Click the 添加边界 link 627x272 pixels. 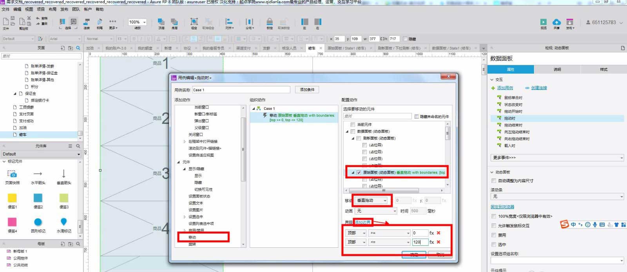click(363, 222)
